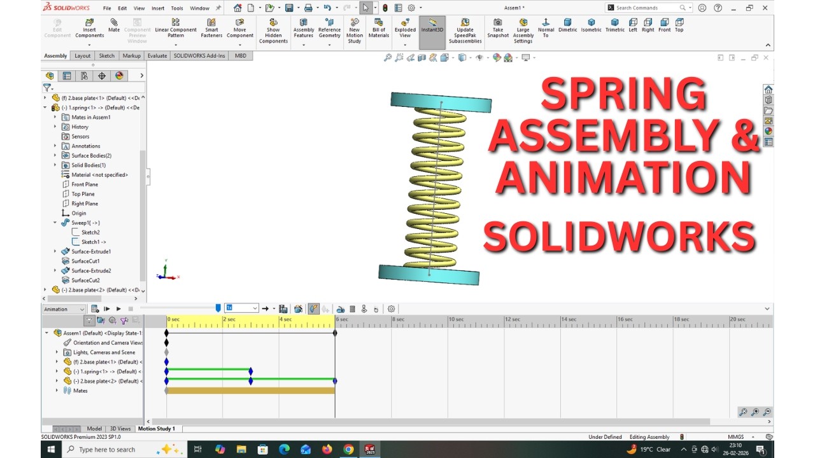Image resolution: width=815 pixels, height=458 pixels.
Task: Click Show Hidden Components
Action: [273, 31]
